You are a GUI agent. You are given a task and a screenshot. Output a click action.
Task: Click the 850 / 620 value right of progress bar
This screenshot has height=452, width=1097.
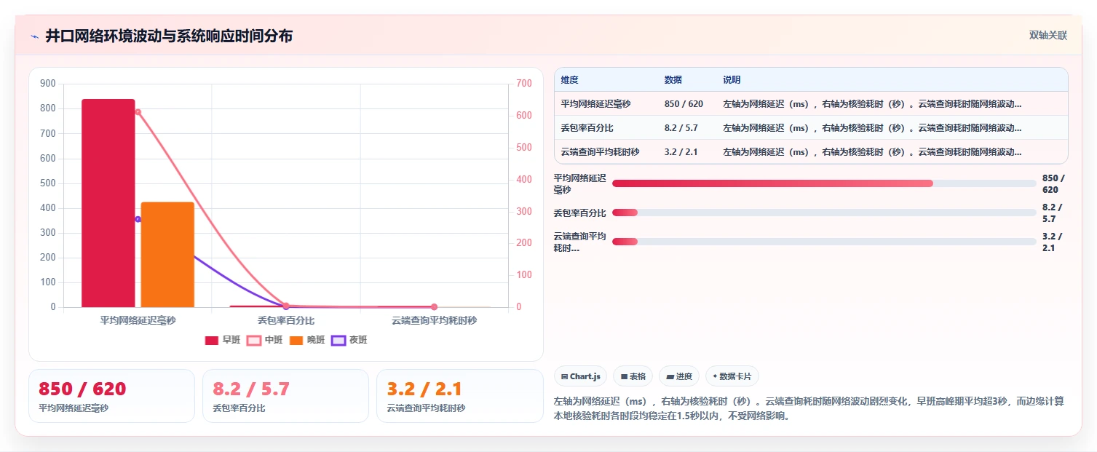point(1053,183)
